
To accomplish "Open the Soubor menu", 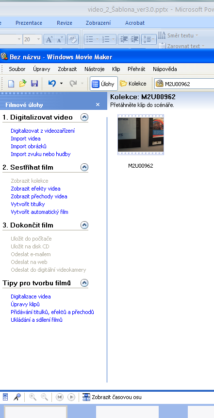I will click(x=17, y=69).
